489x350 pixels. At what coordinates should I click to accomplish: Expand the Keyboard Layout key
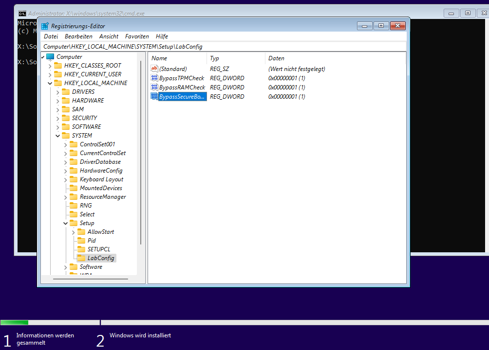coord(65,180)
